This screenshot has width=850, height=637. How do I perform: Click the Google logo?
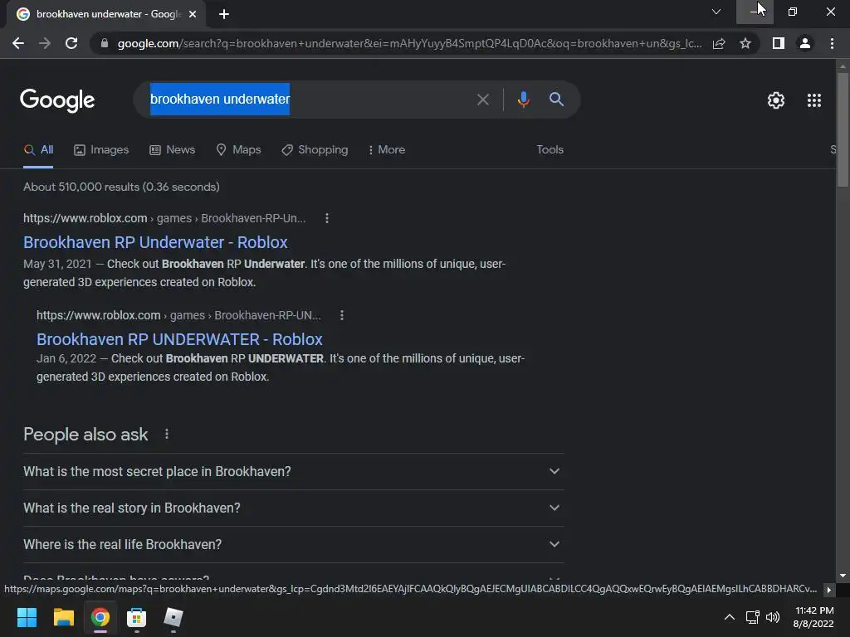tap(57, 100)
